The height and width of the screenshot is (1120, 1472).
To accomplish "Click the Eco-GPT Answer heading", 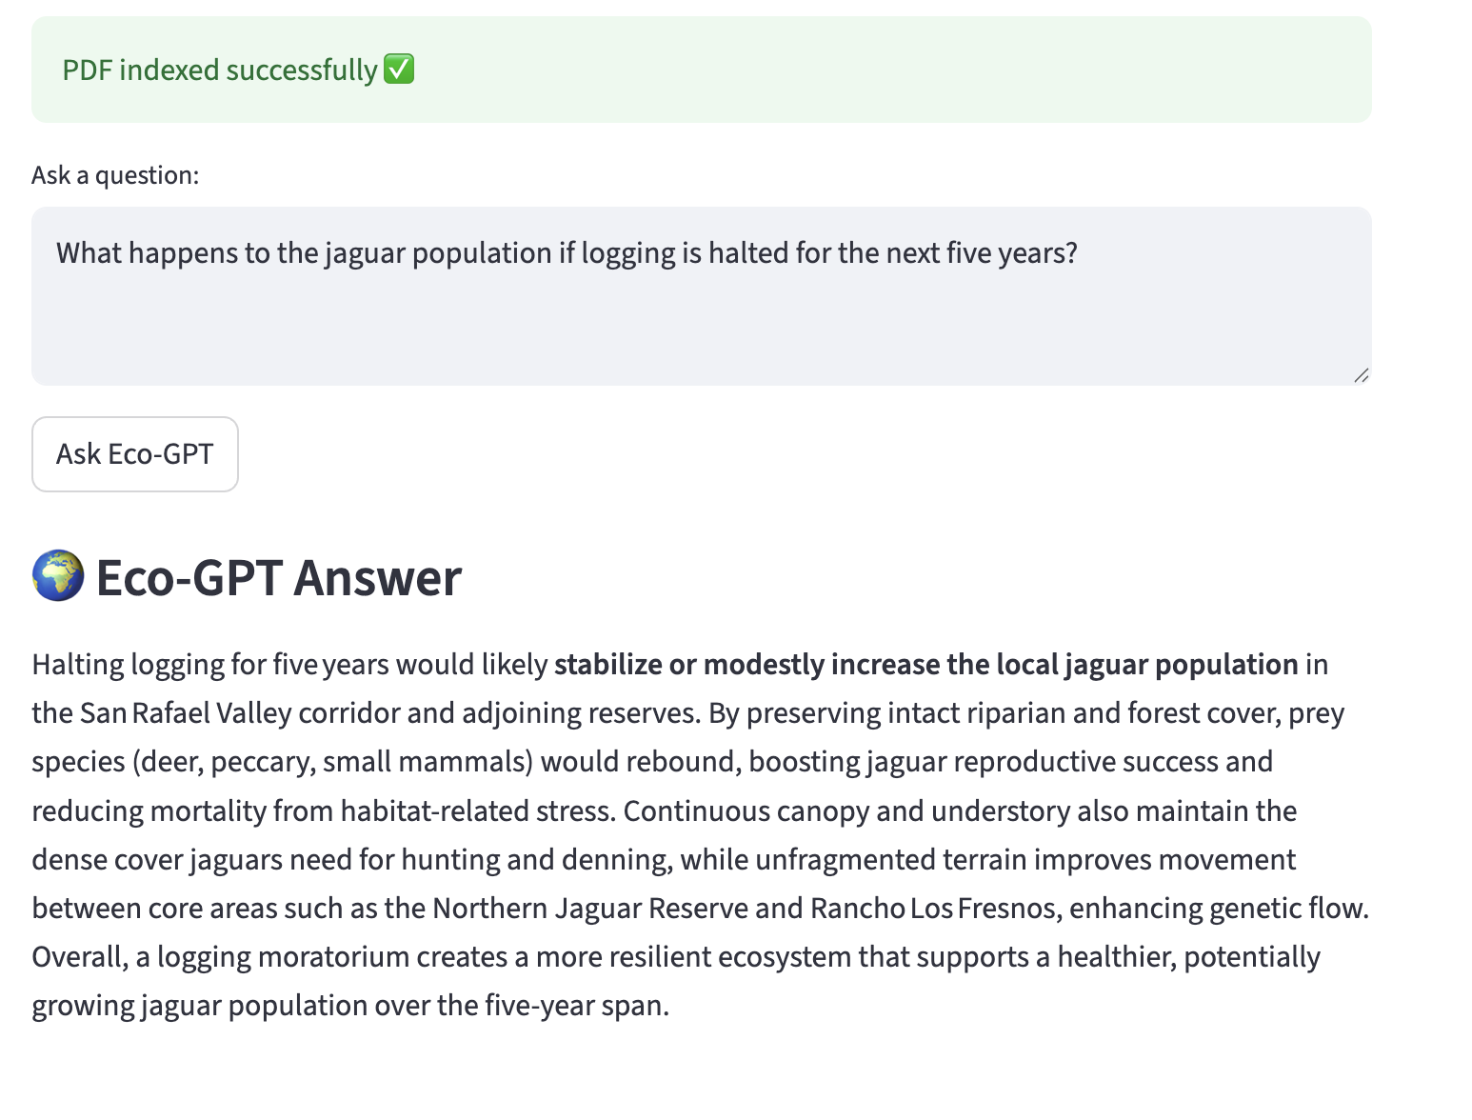I will tap(278, 578).
